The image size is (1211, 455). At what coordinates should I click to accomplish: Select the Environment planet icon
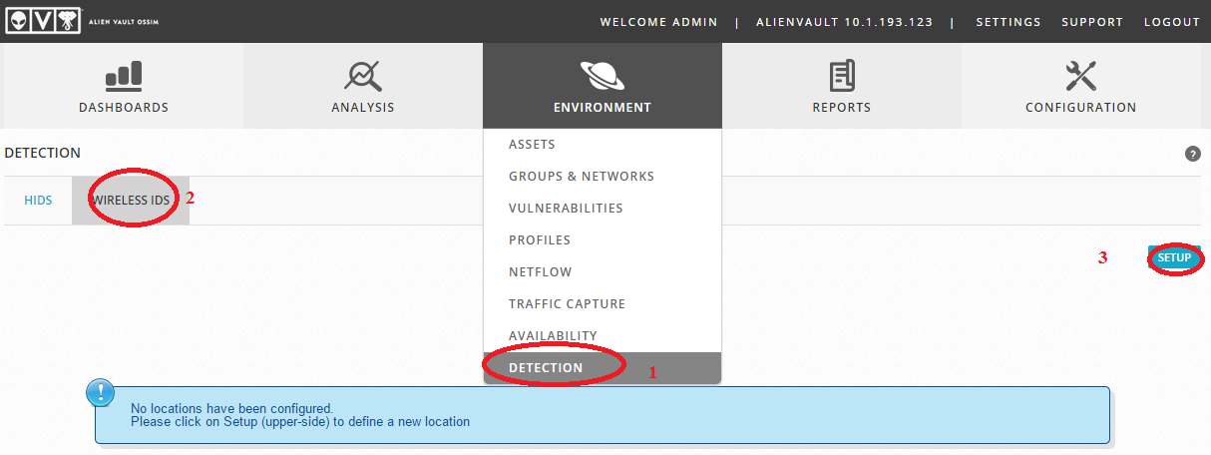coord(602,75)
